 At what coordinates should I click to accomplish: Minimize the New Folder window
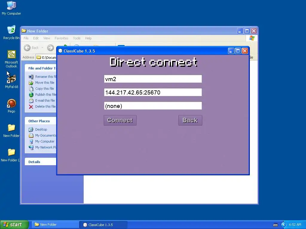pyautogui.click(x=240, y=31)
